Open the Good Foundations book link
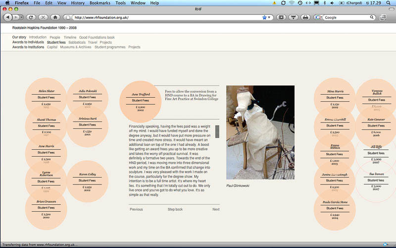This screenshot has width=396, height=248. (97, 37)
